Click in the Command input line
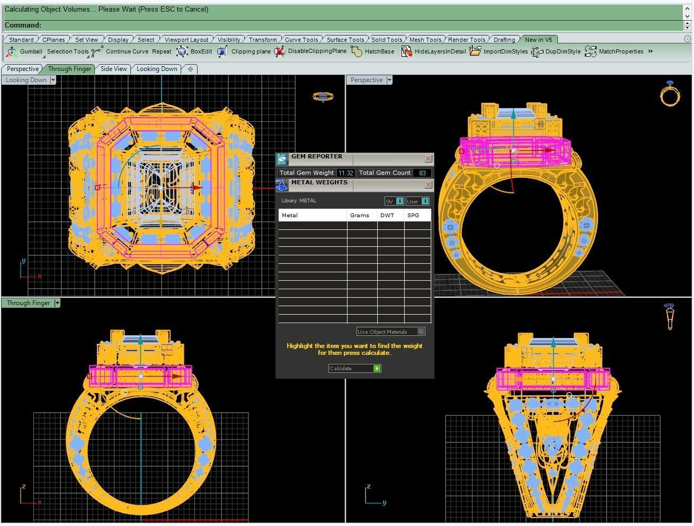Viewport: 694px width, 526px height. point(360,25)
